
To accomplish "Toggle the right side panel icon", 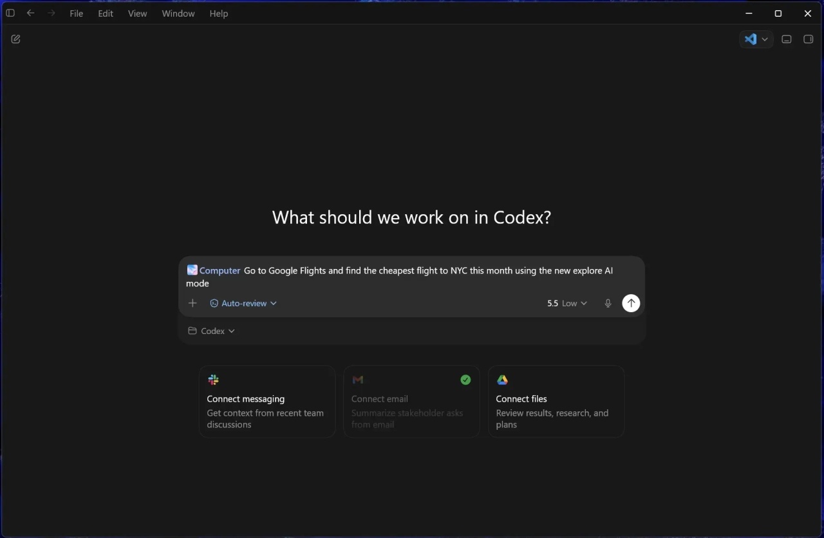I will [x=809, y=39].
